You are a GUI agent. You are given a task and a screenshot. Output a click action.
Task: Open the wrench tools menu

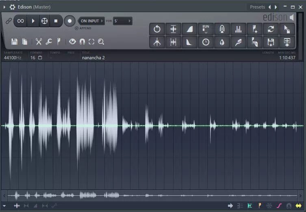tap(49, 41)
